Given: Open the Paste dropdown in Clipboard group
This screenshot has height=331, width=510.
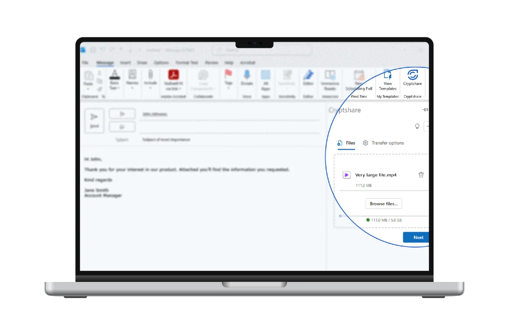Looking at the screenshot, I should pos(88,89).
